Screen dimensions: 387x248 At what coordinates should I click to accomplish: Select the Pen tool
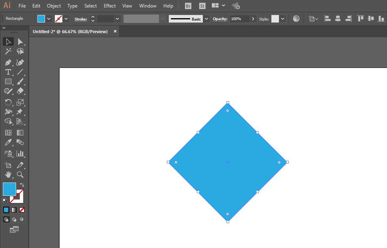(8, 62)
